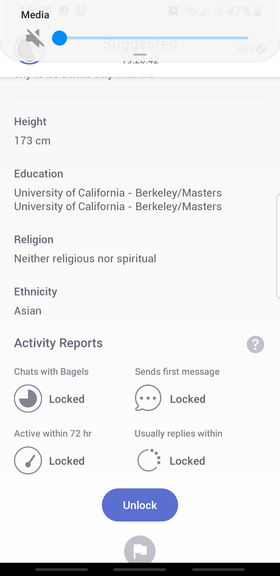This screenshot has width=280, height=576.
Task: Tap Locked label under Sends first message
Action: pyautogui.click(x=188, y=399)
